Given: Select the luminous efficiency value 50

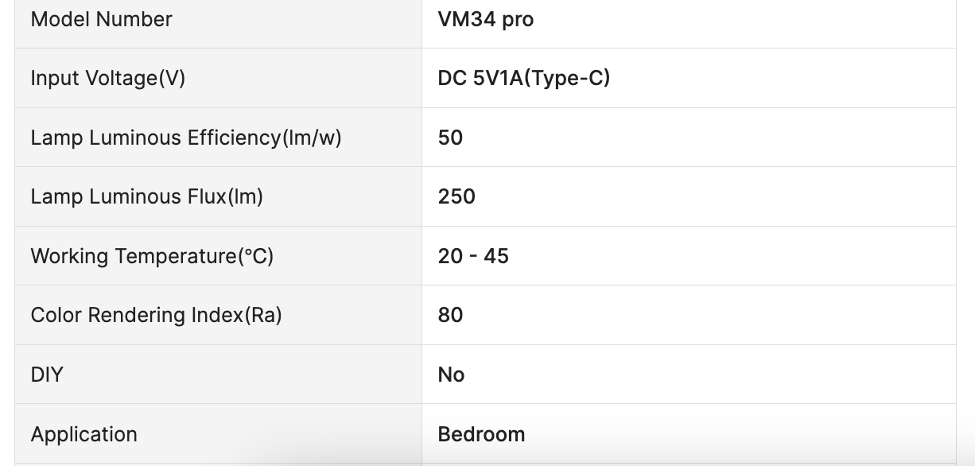Looking at the screenshot, I should [x=450, y=138].
